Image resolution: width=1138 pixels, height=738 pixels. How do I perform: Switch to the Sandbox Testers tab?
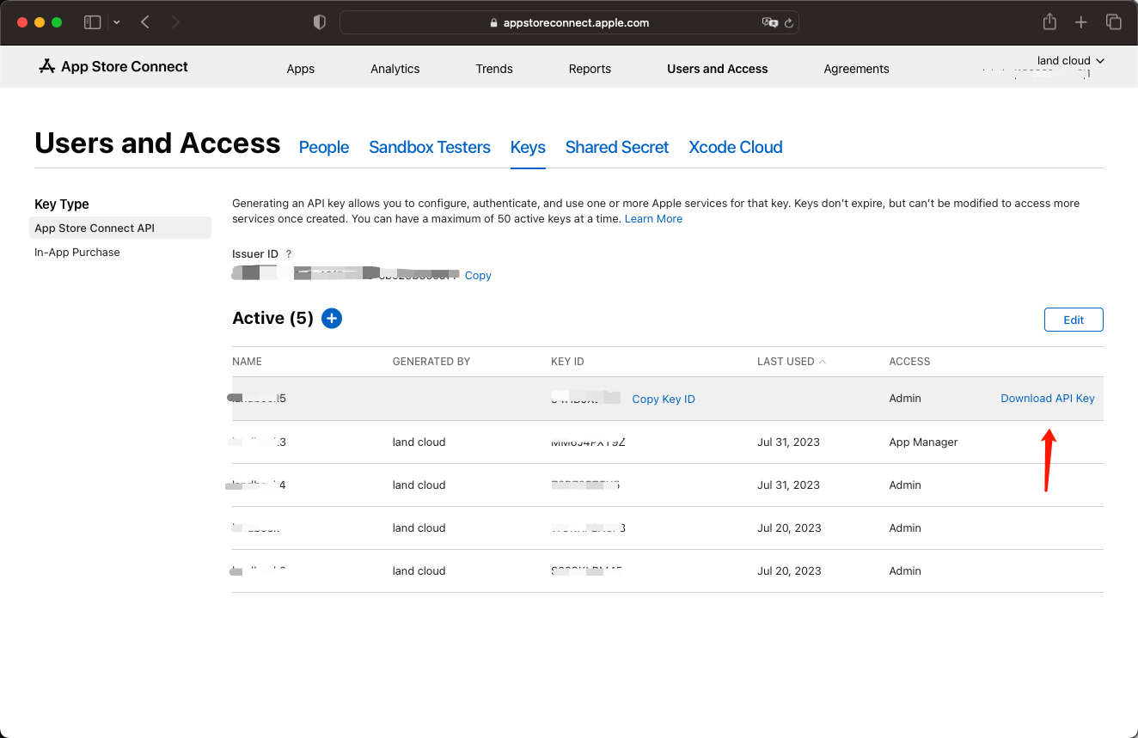coord(430,147)
